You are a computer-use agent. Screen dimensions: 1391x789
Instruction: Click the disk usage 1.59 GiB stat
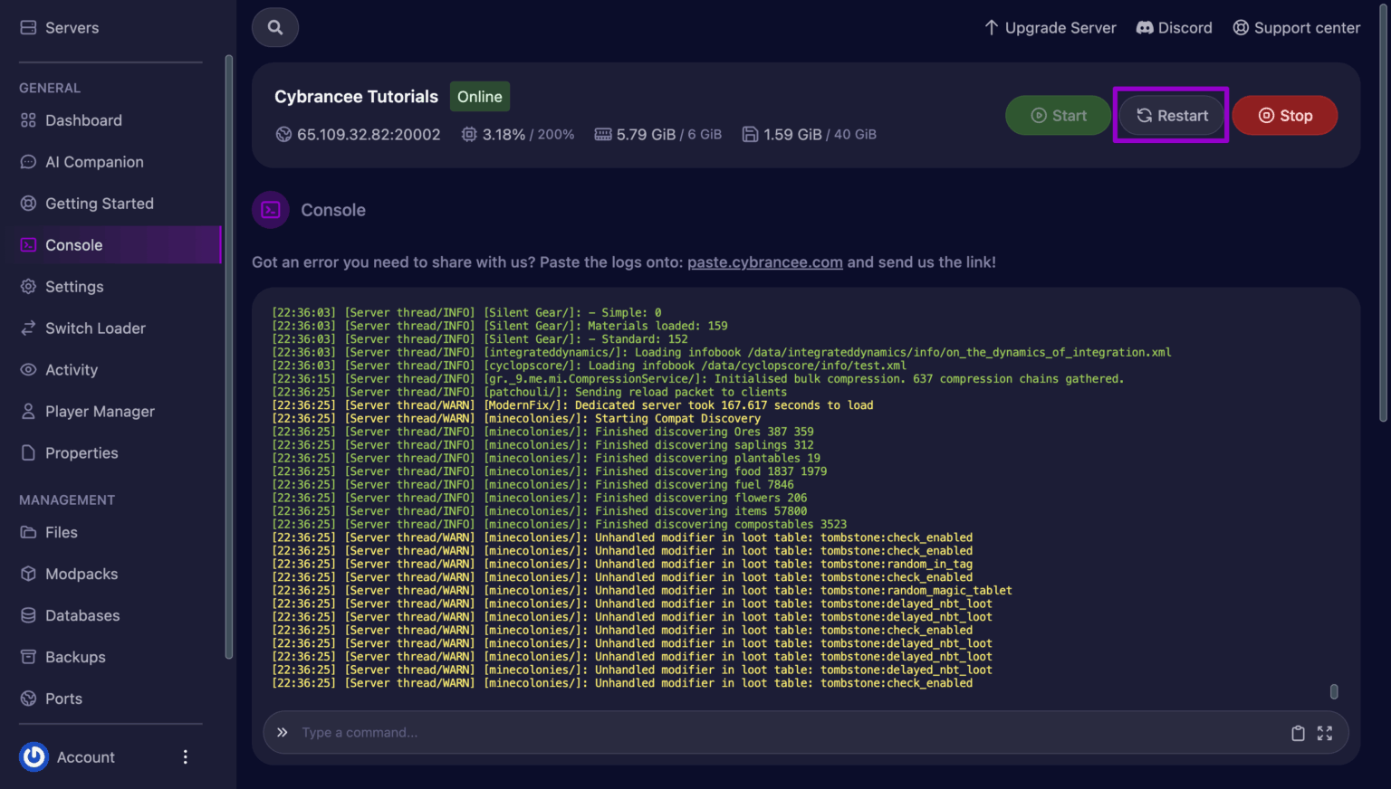810,135
